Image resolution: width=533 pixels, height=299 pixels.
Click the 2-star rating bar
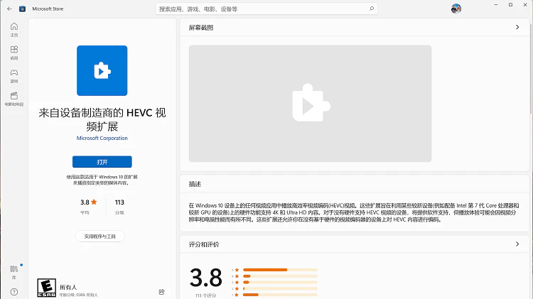[280, 288]
